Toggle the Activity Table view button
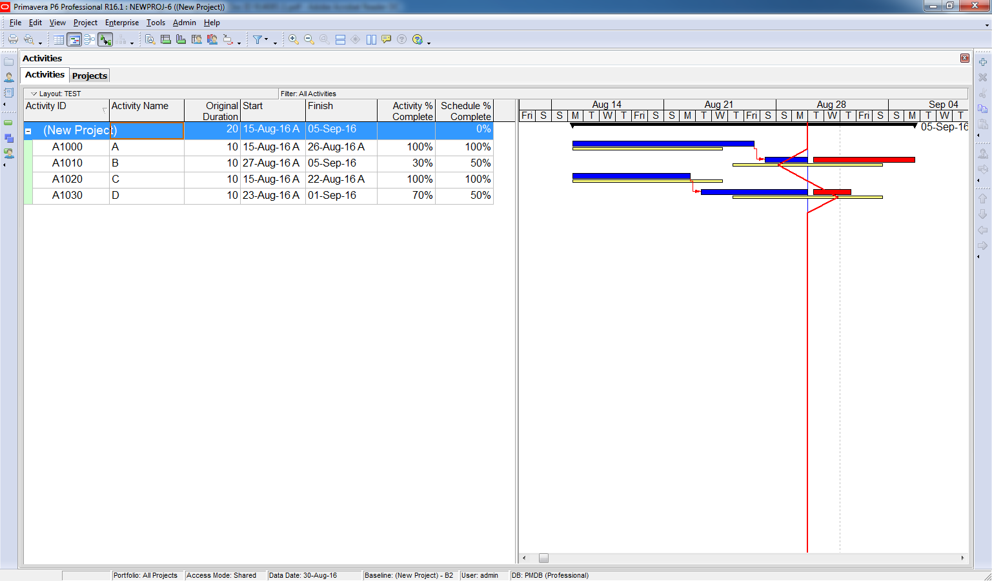Viewport: 992px width, 581px height. (59, 39)
